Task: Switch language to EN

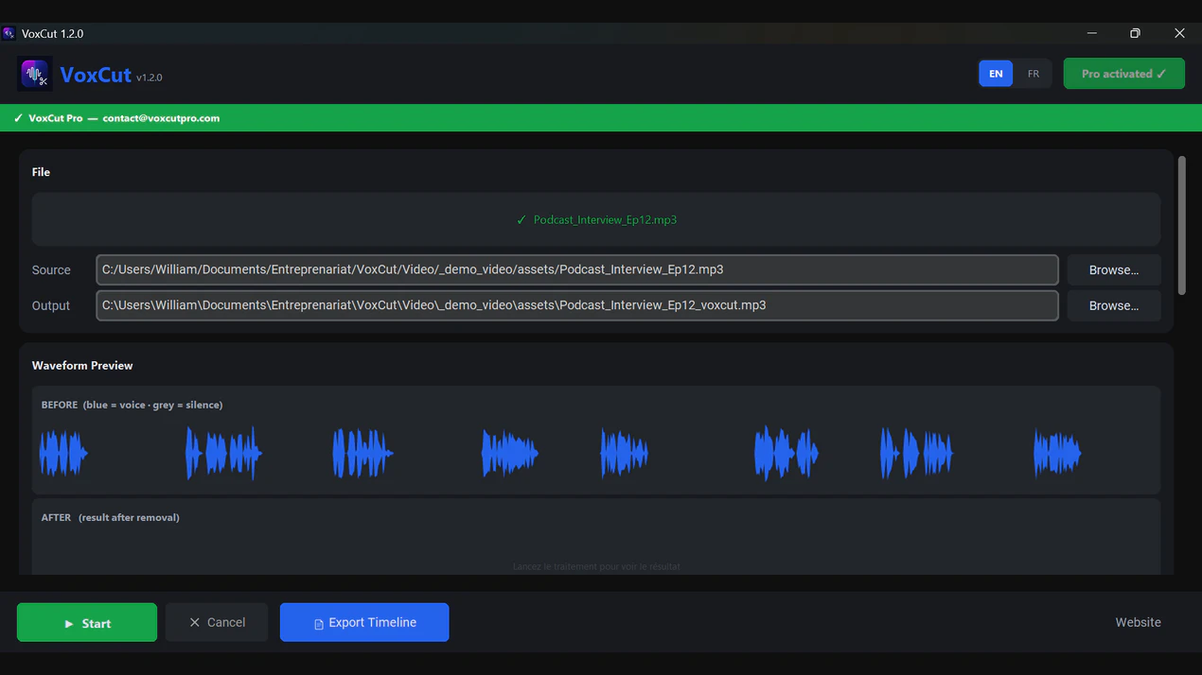Action: (996, 74)
